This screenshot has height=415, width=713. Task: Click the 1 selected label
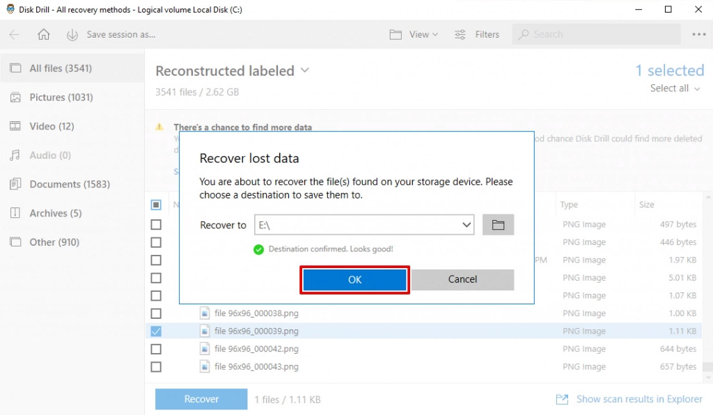pos(669,70)
